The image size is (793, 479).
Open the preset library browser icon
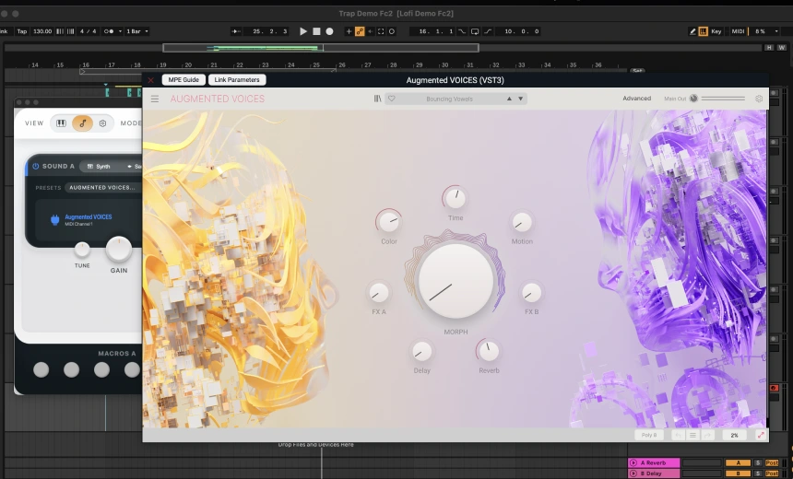click(x=377, y=99)
